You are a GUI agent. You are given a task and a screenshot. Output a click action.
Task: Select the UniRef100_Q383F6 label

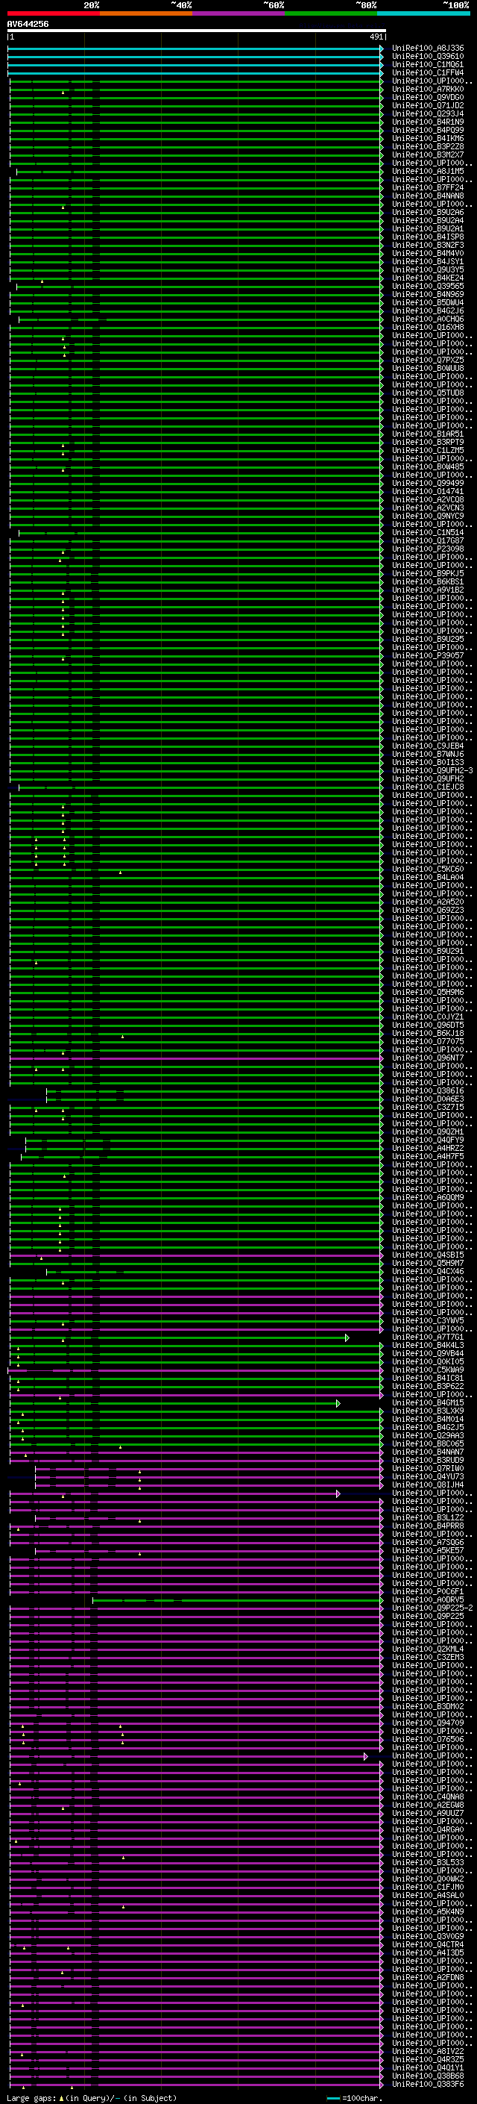[428, 2084]
